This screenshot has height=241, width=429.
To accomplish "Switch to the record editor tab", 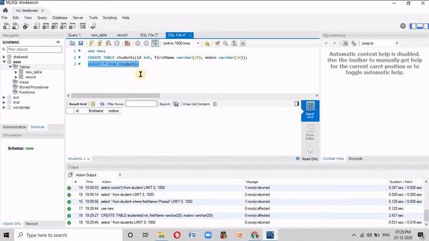I will 122,35.
